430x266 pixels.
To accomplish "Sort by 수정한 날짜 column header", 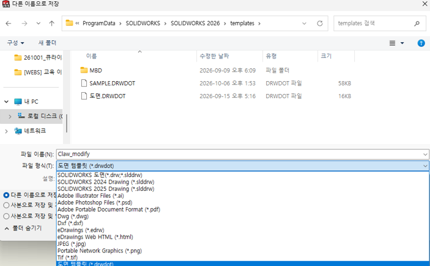I will [214, 56].
